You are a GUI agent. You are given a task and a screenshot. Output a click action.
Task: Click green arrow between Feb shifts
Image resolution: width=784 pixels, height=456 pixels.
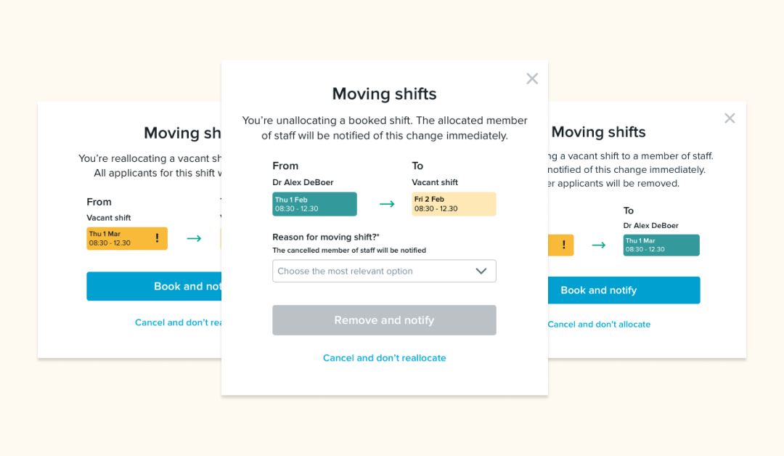387,204
